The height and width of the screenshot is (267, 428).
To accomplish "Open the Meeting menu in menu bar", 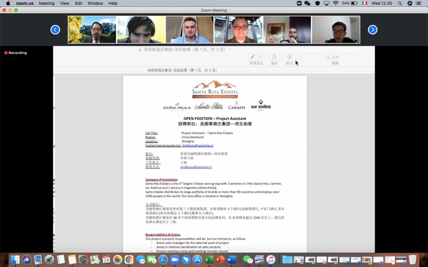I will [46, 3].
